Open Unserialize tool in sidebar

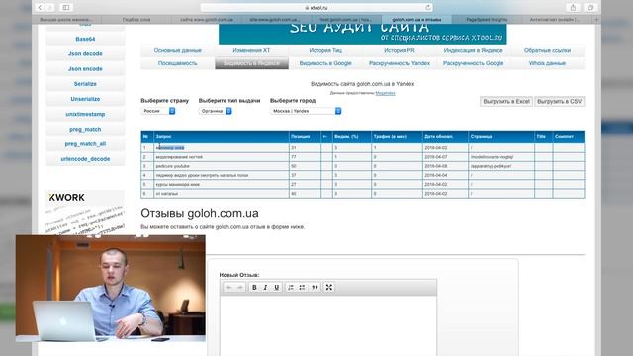coord(85,99)
